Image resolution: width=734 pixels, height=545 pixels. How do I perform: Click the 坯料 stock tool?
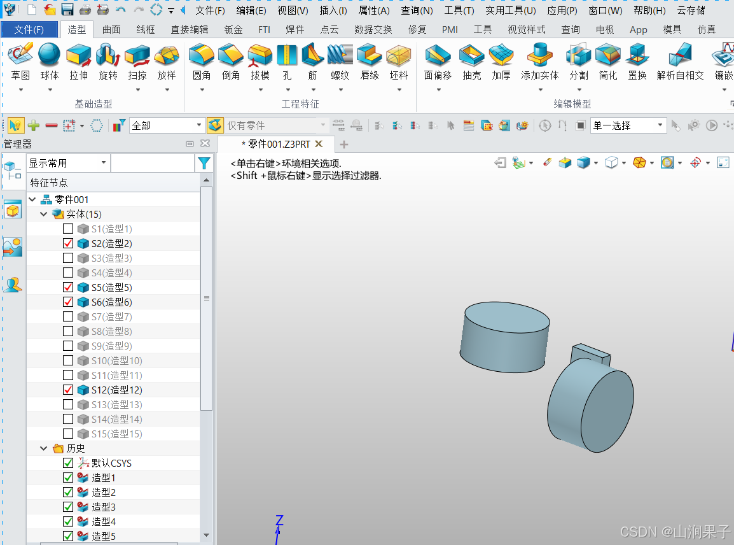coord(399,62)
